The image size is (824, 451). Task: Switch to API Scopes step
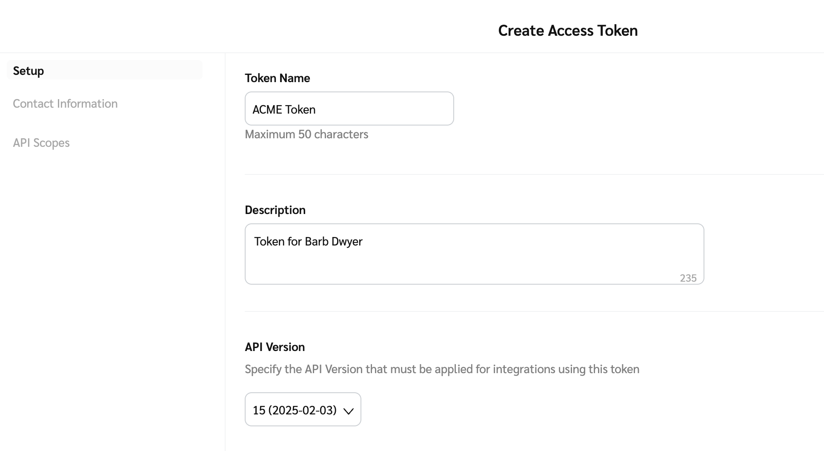pos(41,143)
